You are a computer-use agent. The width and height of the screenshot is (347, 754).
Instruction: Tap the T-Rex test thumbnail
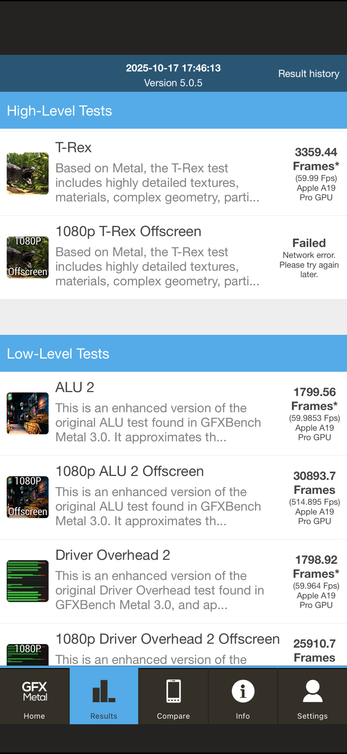28,173
